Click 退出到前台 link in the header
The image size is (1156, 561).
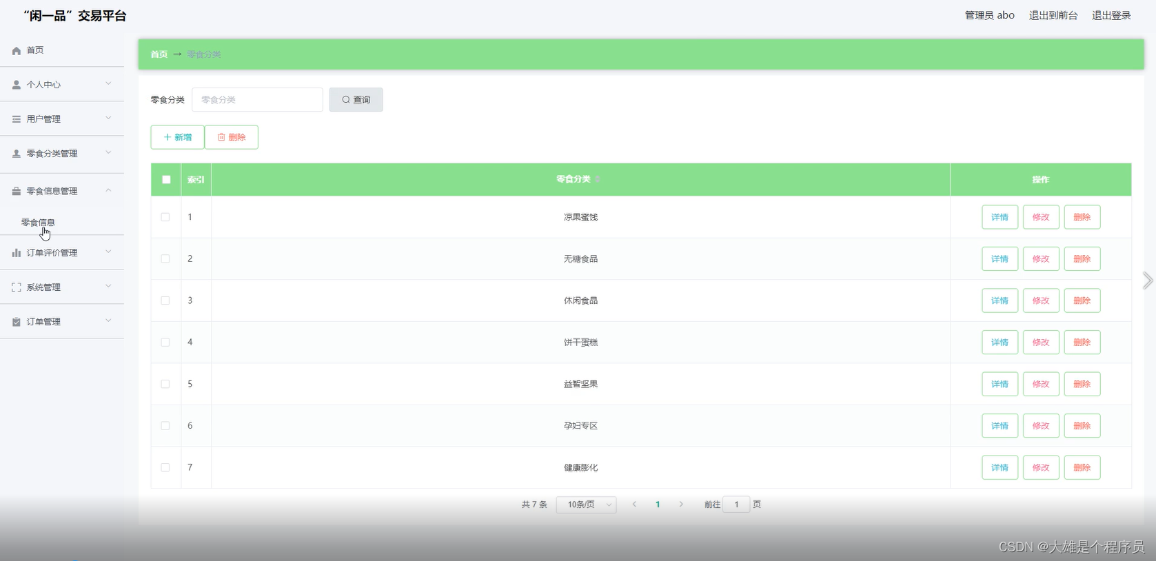coord(1053,15)
